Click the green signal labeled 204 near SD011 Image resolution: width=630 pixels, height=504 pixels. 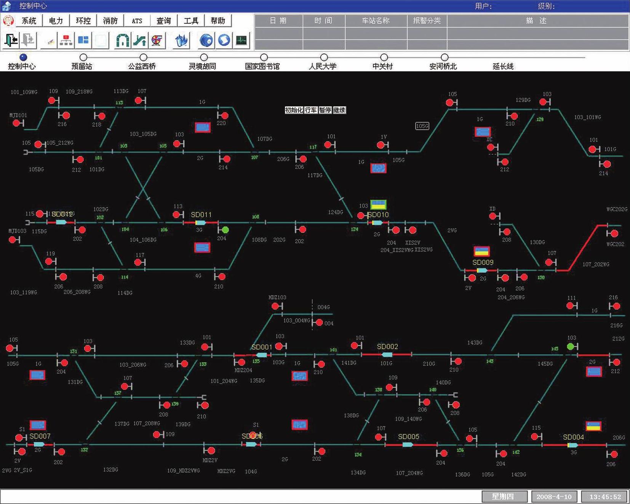[x=225, y=230]
